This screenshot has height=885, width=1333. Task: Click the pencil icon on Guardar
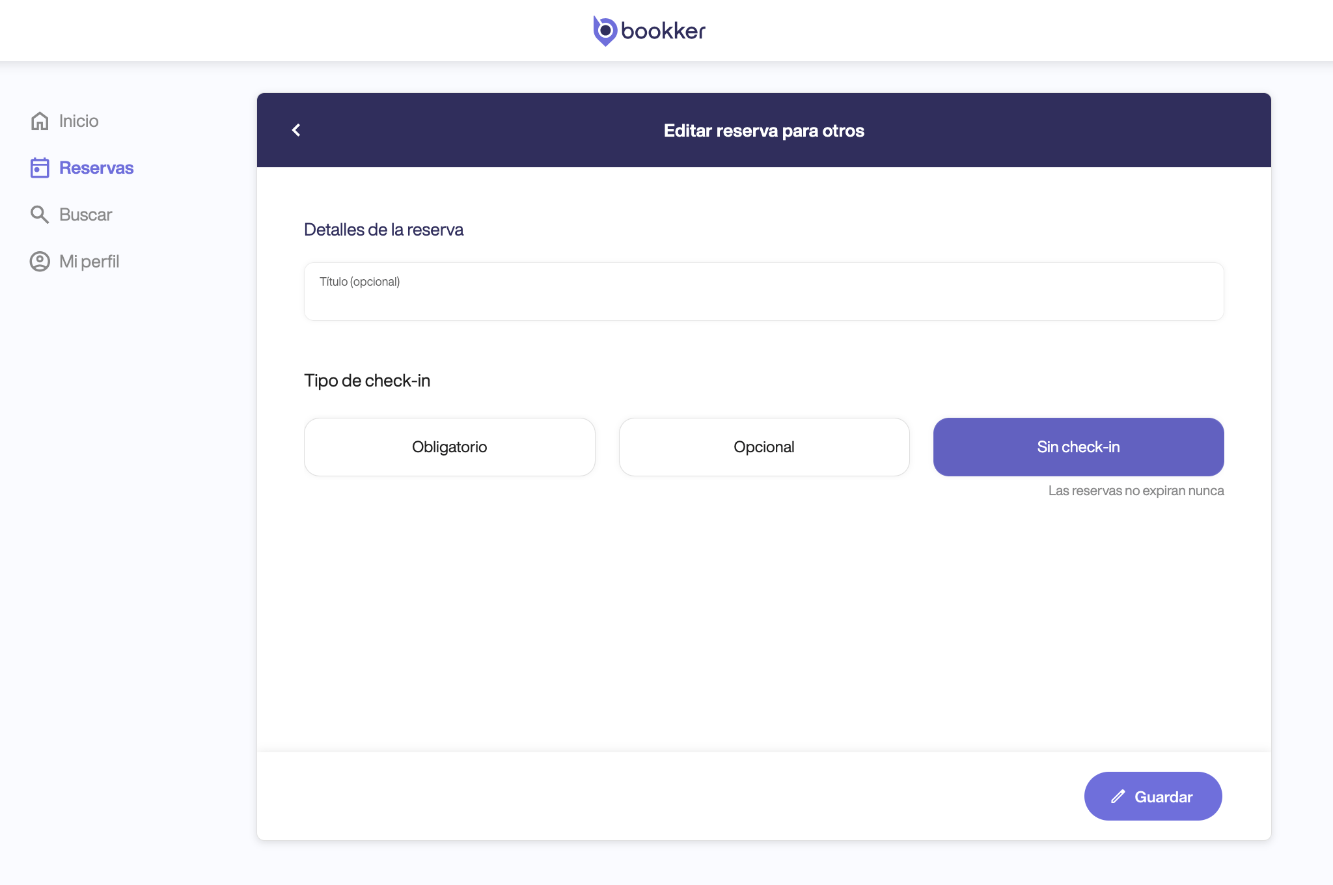pyautogui.click(x=1118, y=796)
